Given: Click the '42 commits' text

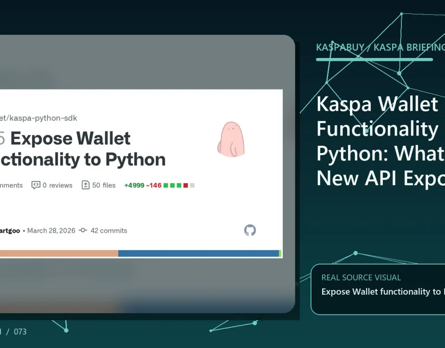Looking at the screenshot, I should point(108,231).
